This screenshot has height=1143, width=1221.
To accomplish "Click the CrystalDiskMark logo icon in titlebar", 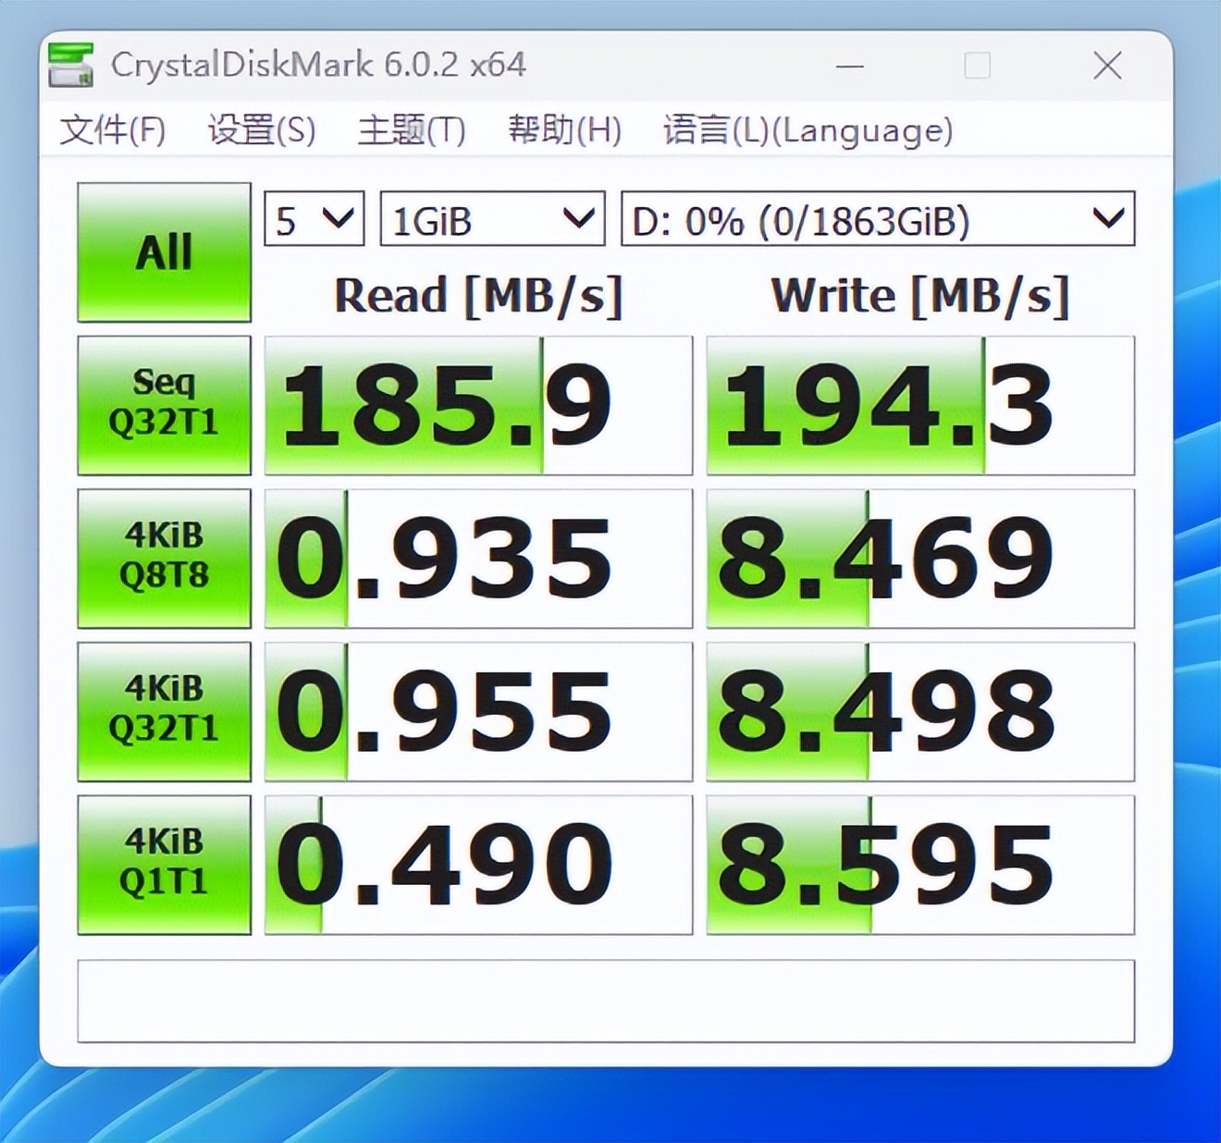I will (x=72, y=65).
